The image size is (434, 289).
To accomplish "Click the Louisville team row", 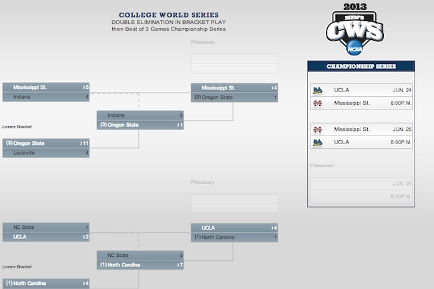I will 46,153.
